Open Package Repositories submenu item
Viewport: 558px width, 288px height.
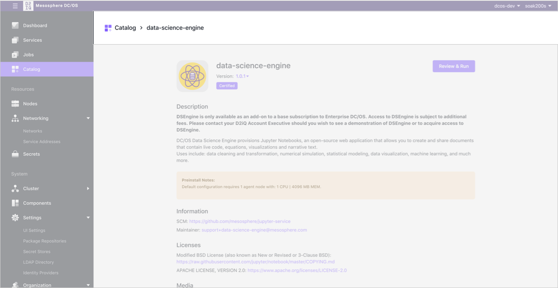point(45,241)
